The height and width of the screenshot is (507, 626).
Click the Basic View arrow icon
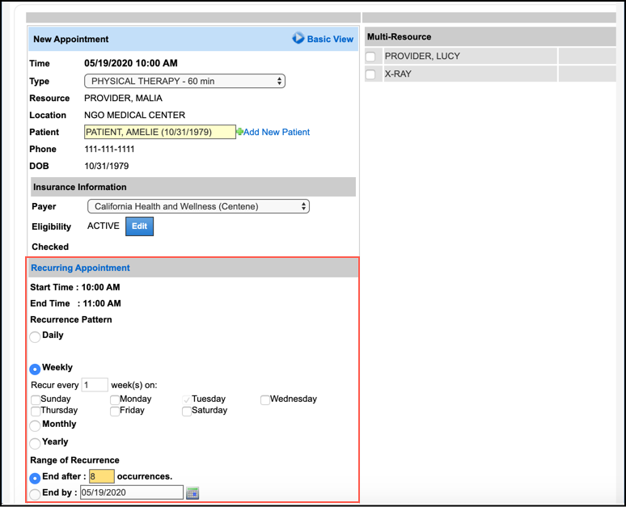(x=298, y=38)
